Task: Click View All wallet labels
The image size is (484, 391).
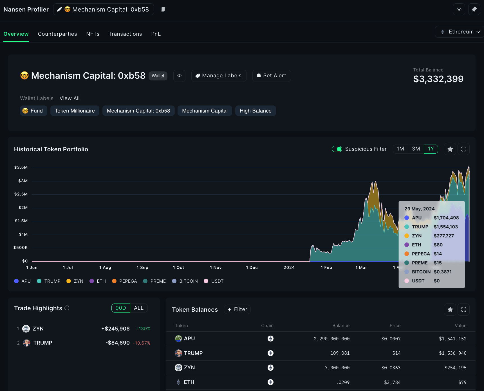Action: click(x=70, y=98)
